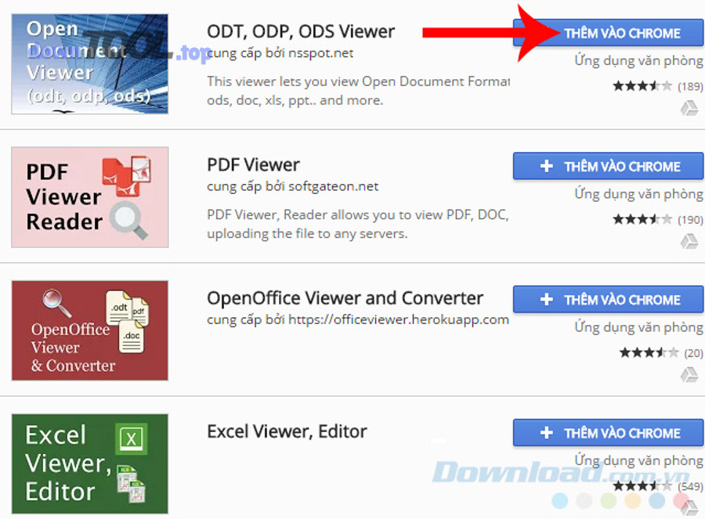Click the half-filled fourth star on Excel Viewer's rating
Screen dimensions: 705x519
click(654, 485)
